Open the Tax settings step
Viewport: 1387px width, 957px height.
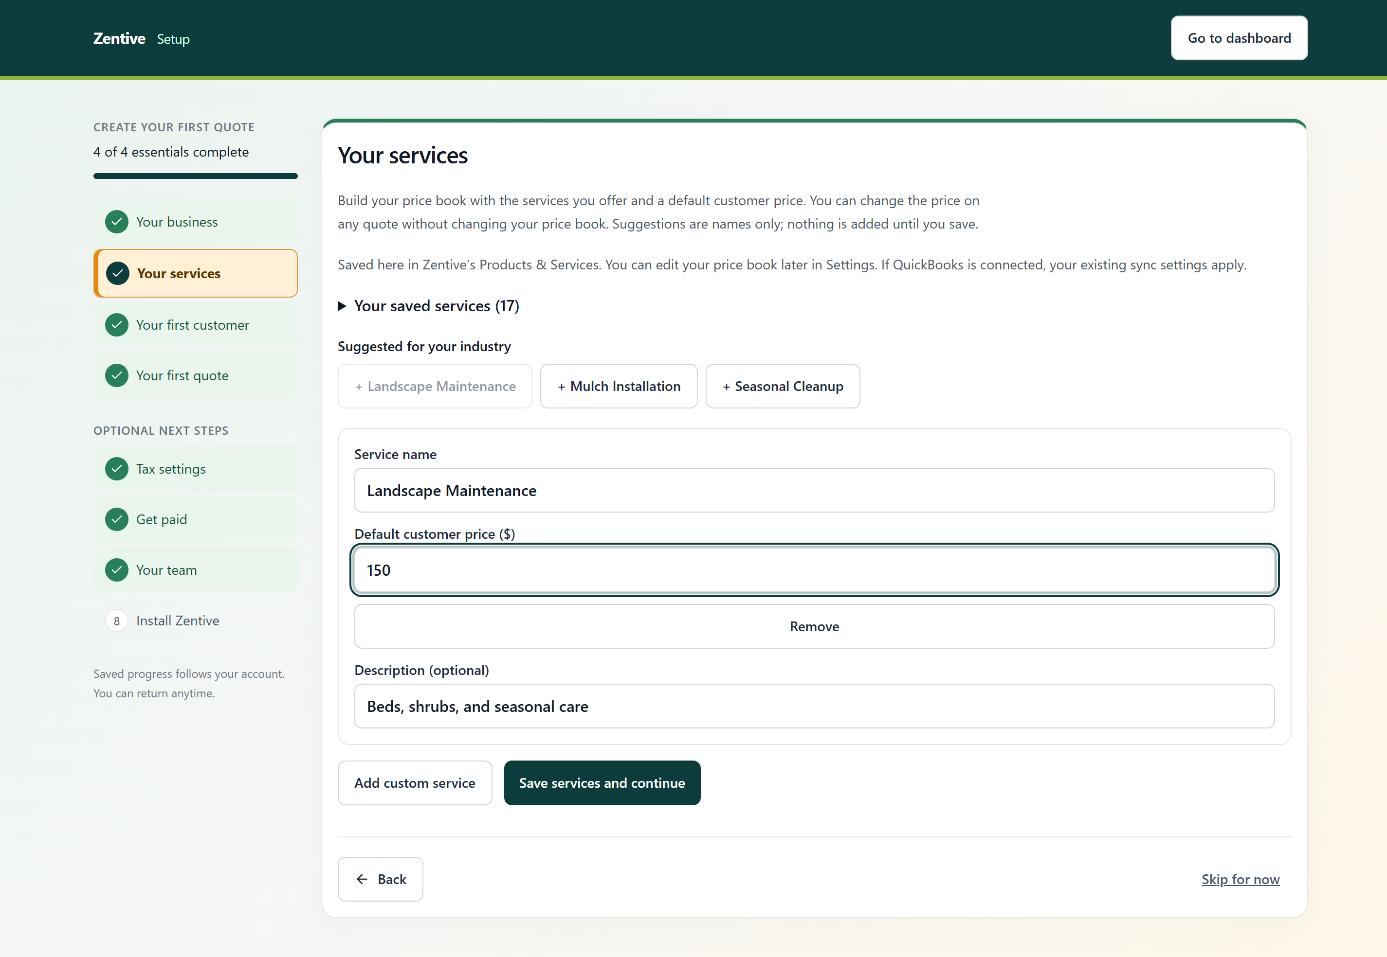pos(196,469)
